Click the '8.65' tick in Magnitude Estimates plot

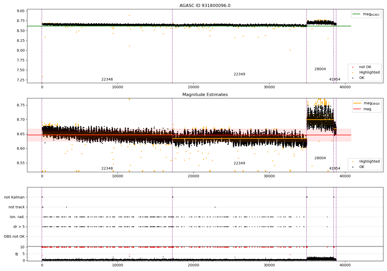21,134
